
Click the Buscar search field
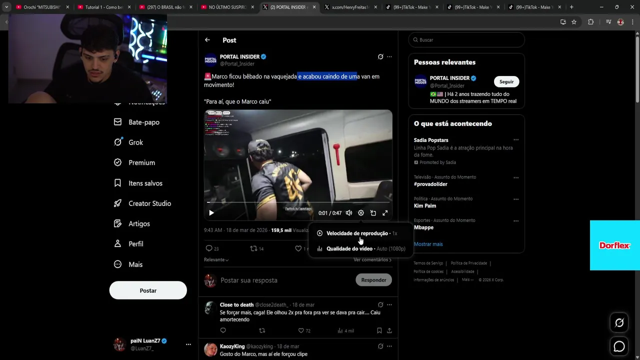coord(466,40)
